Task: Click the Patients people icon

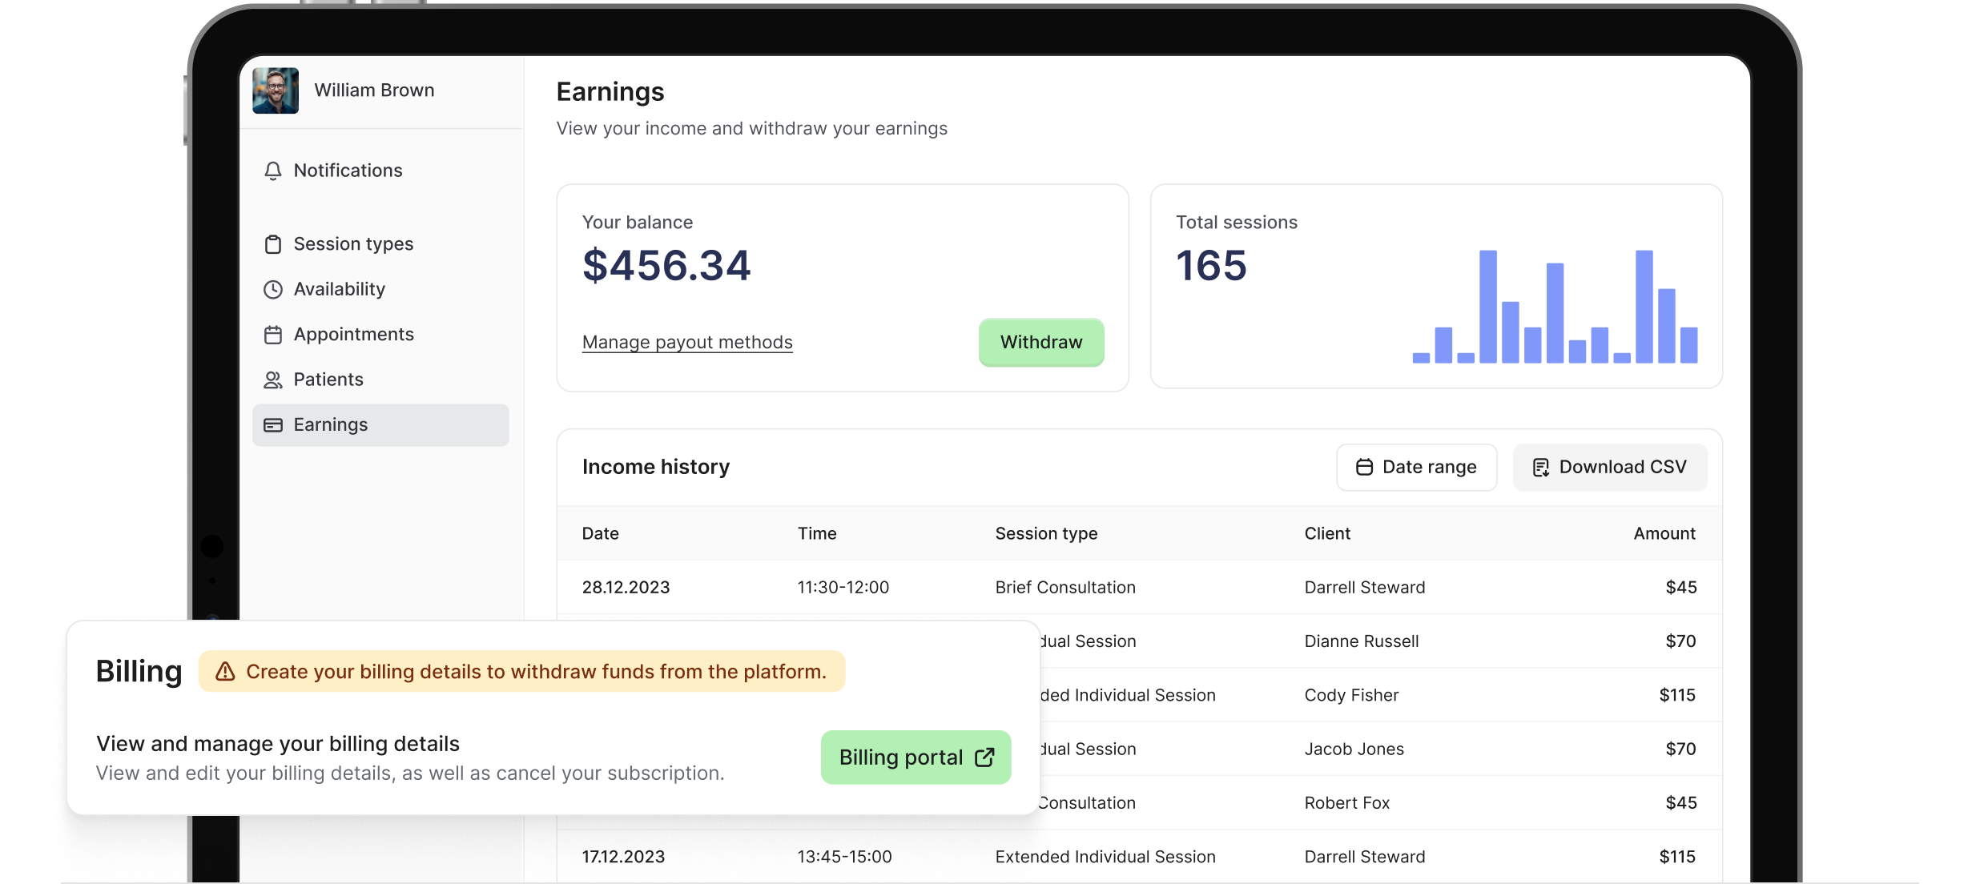Action: pyautogui.click(x=273, y=380)
